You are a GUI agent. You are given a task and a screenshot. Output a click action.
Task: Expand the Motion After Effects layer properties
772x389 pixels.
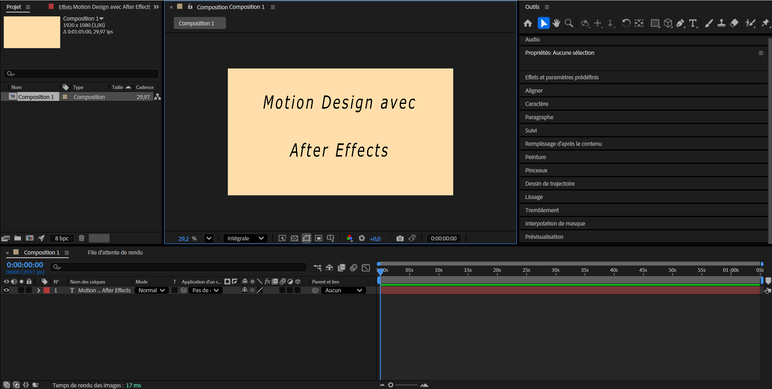[x=39, y=290]
